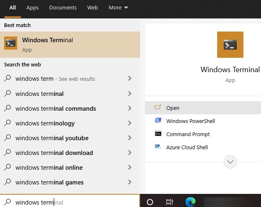Image resolution: width=261 pixels, height=207 pixels.
Task: Select 'windows terminology' web suggestion
Action: [x=70, y=123]
